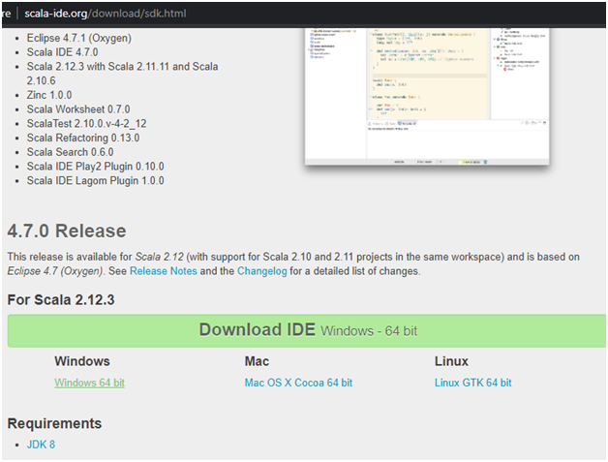Click the 'Scala Refactoring 0.13.0' list item
The width and height of the screenshot is (608, 462).
coord(83,139)
